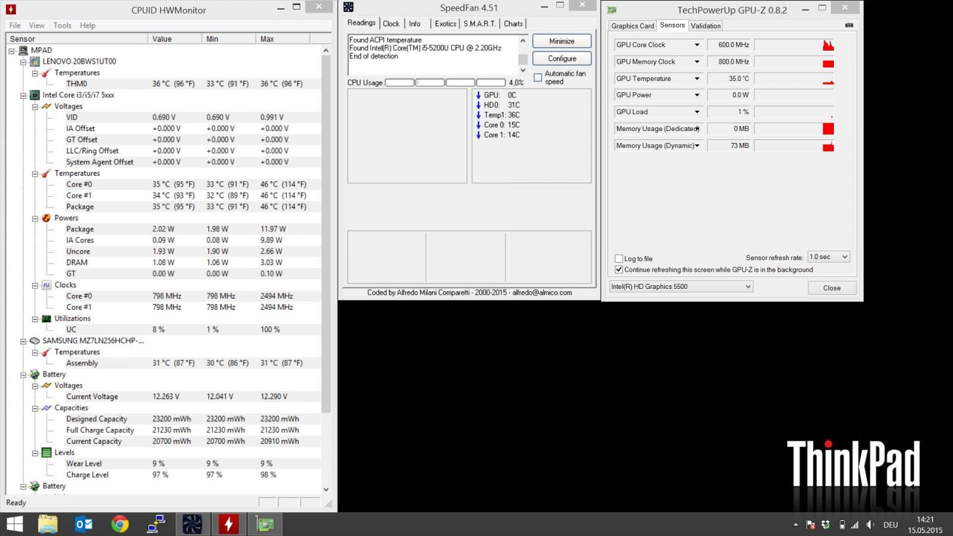Toggle Automatic fan speed checkbox in SpeedFan
Viewport: 953px width, 536px height.
point(538,77)
